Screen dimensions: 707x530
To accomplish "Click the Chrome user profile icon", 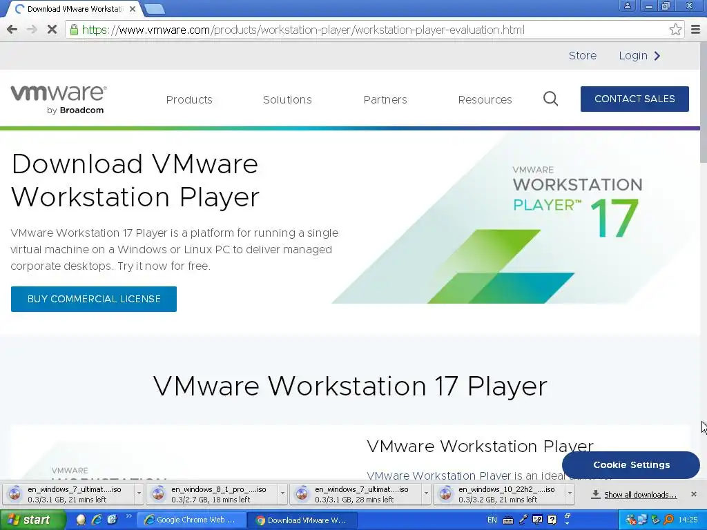I will point(627,6).
